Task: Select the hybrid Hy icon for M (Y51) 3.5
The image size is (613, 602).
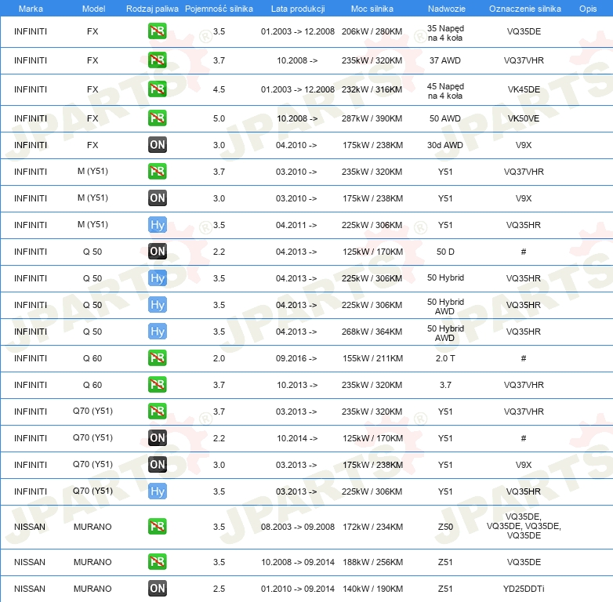Action: (x=158, y=225)
